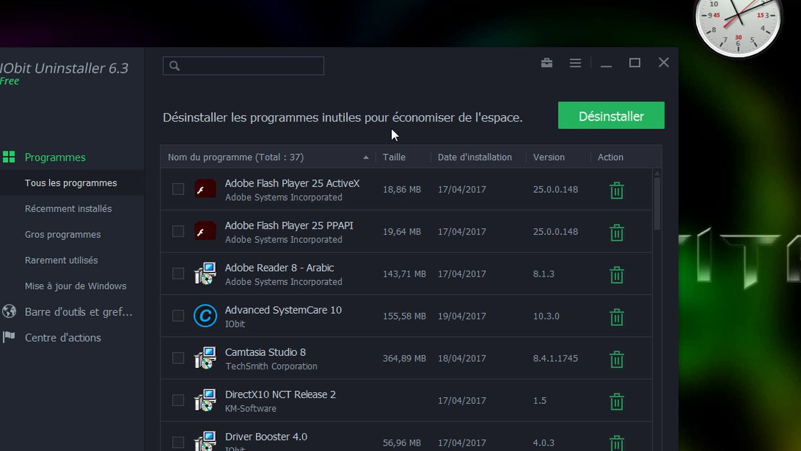
Task: Open the hamburger menu icon
Action: (576, 63)
